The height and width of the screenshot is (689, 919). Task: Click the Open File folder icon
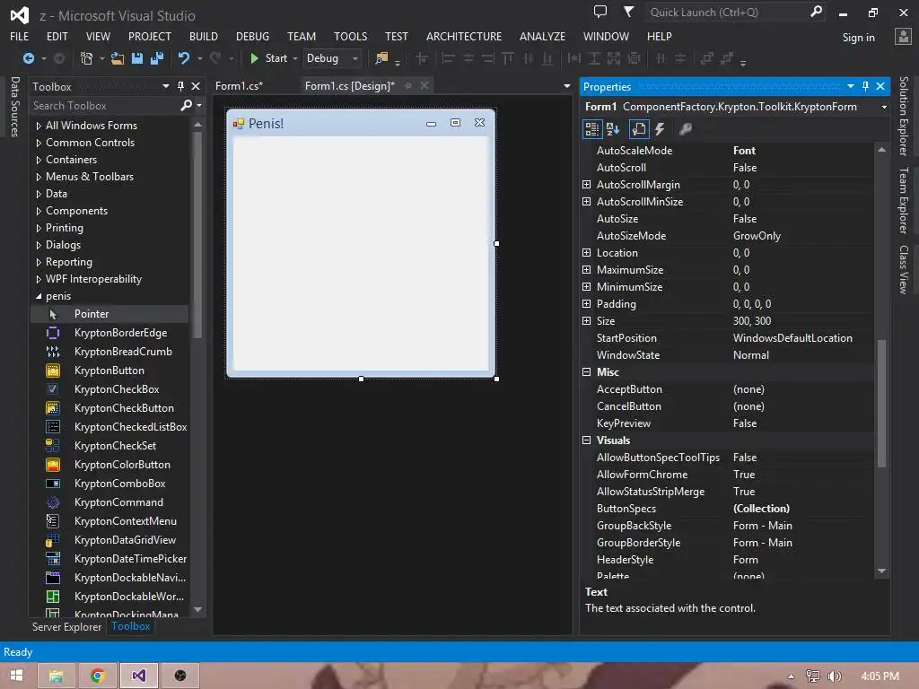click(x=118, y=58)
